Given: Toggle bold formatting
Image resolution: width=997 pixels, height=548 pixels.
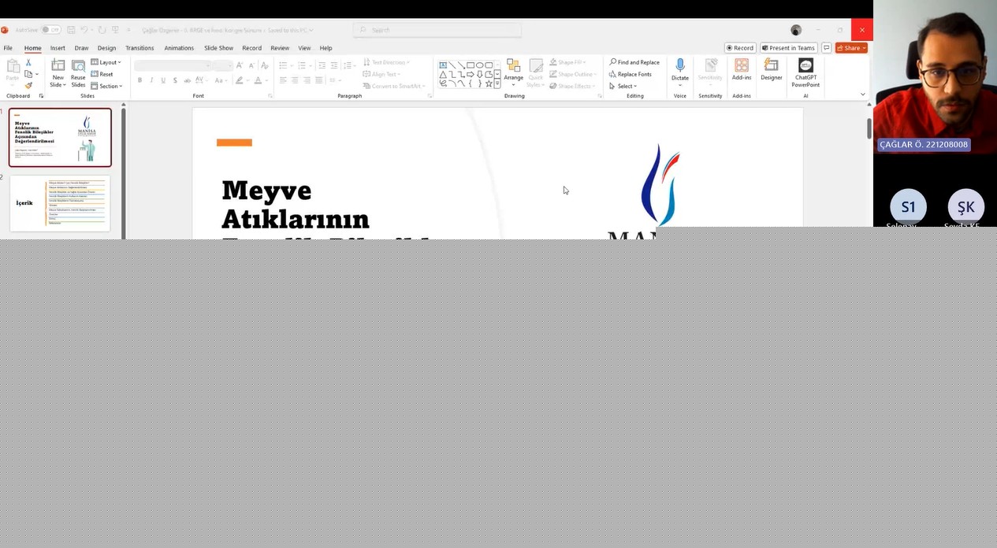Looking at the screenshot, I should [x=140, y=80].
